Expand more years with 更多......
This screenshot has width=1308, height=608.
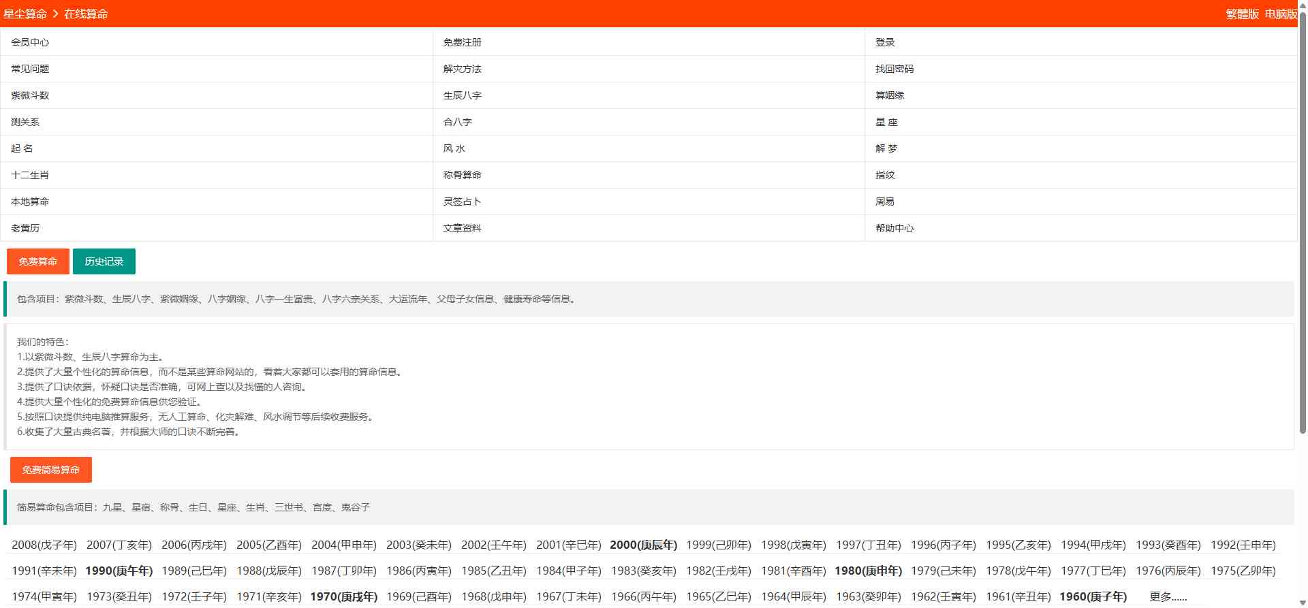(x=1168, y=596)
